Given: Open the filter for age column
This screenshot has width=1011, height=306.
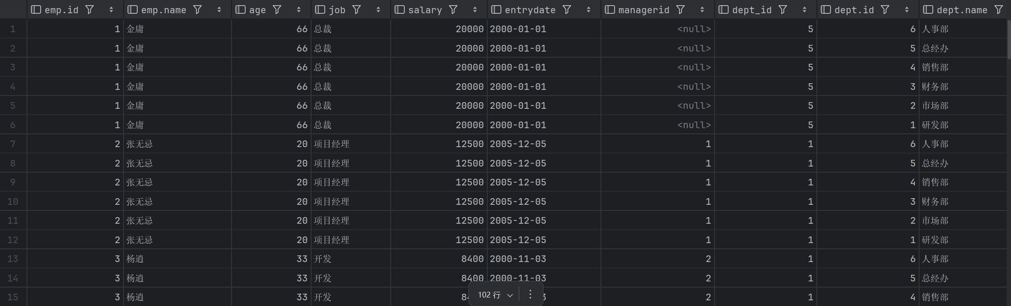Looking at the screenshot, I should coord(277,9).
